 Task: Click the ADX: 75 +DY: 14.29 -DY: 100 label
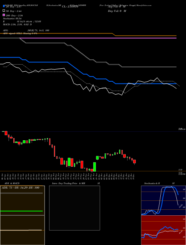20,187
